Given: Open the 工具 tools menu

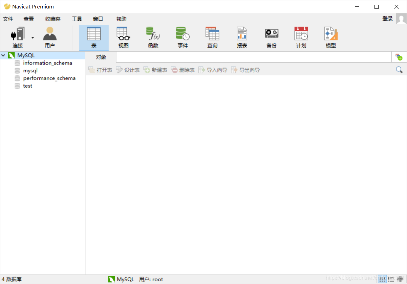Looking at the screenshot, I should 77,19.
